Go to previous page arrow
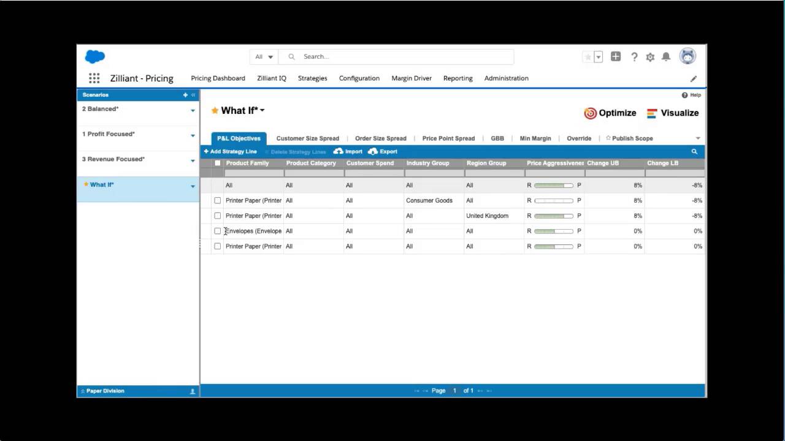The width and height of the screenshot is (785, 441). (x=426, y=391)
